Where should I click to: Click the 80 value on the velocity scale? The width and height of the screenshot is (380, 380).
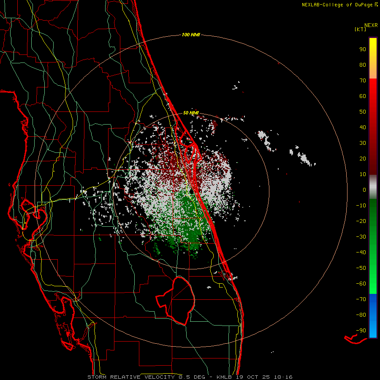pos(363,65)
